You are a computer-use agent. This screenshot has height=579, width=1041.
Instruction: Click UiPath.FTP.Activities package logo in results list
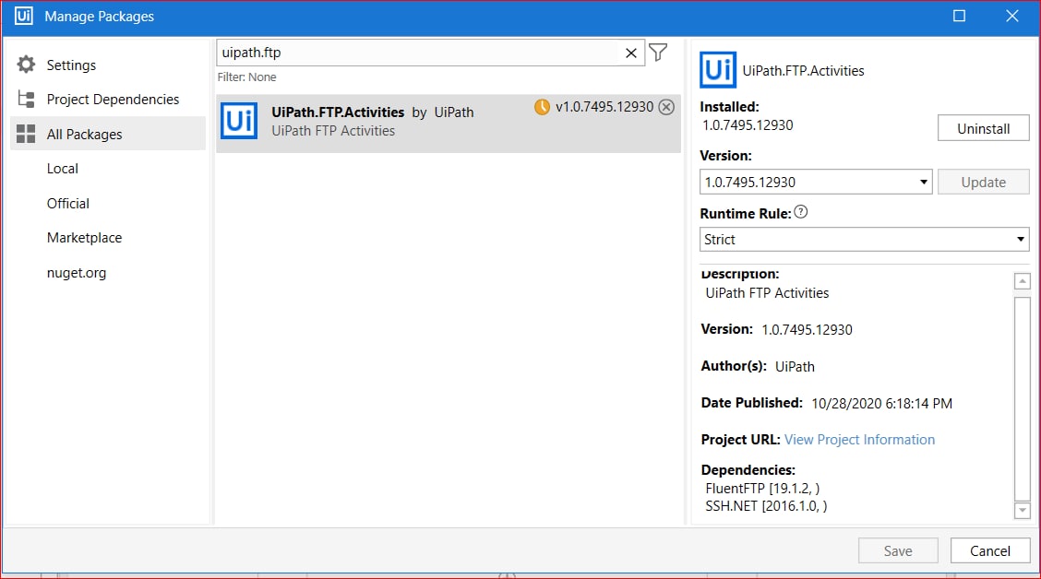239,120
